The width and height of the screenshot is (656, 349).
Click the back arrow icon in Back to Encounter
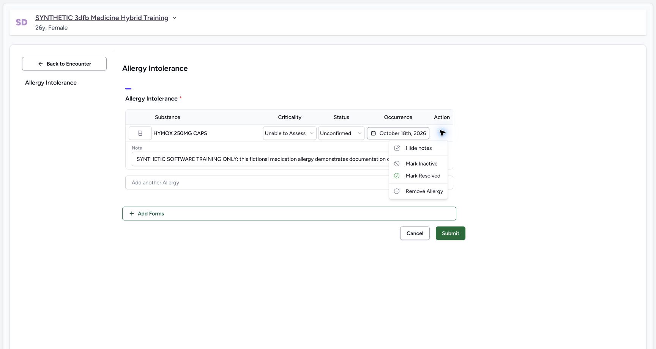click(41, 64)
